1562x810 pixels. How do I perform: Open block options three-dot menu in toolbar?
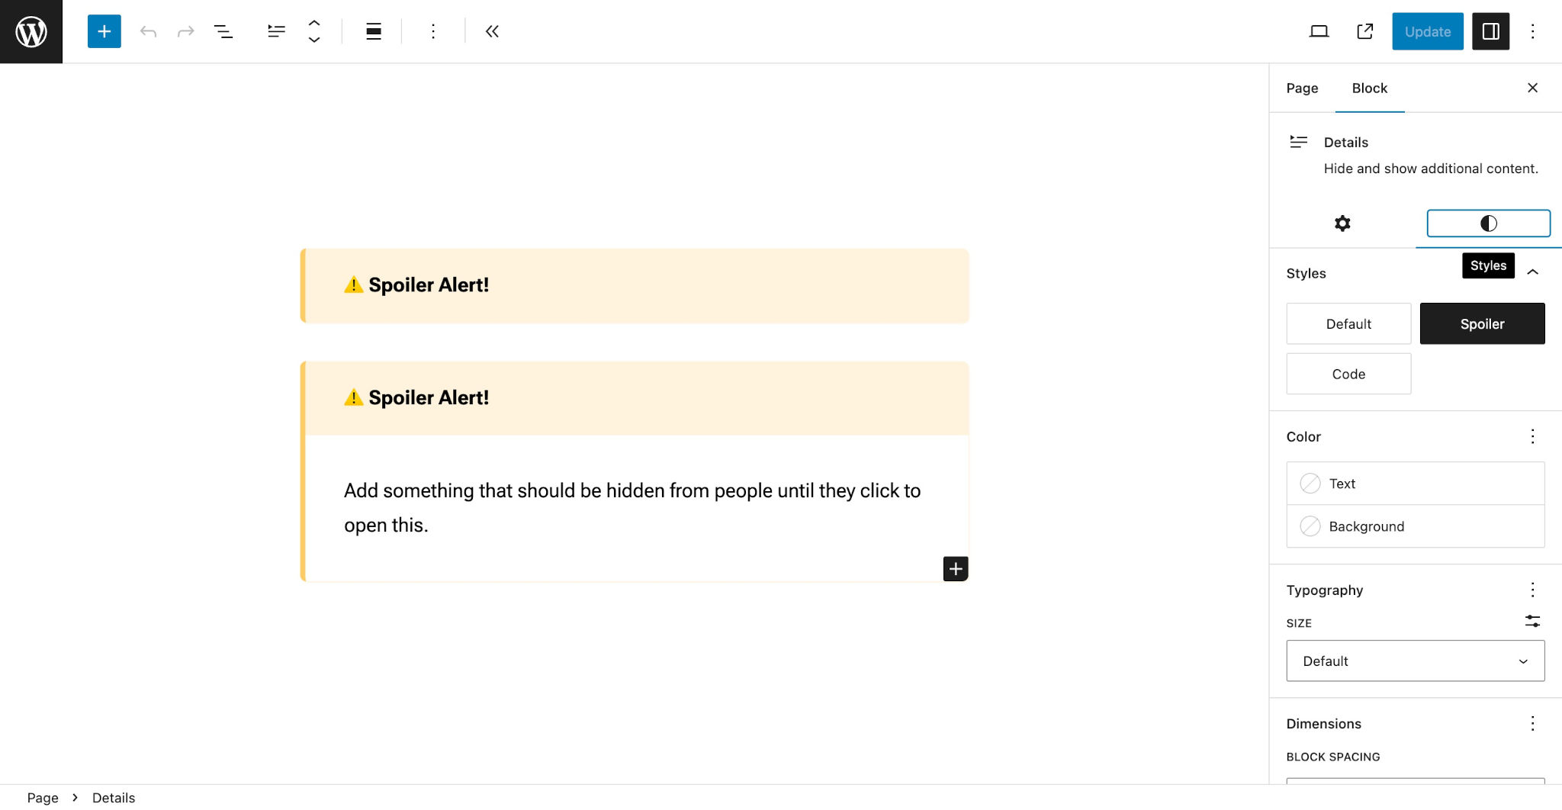(433, 31)
